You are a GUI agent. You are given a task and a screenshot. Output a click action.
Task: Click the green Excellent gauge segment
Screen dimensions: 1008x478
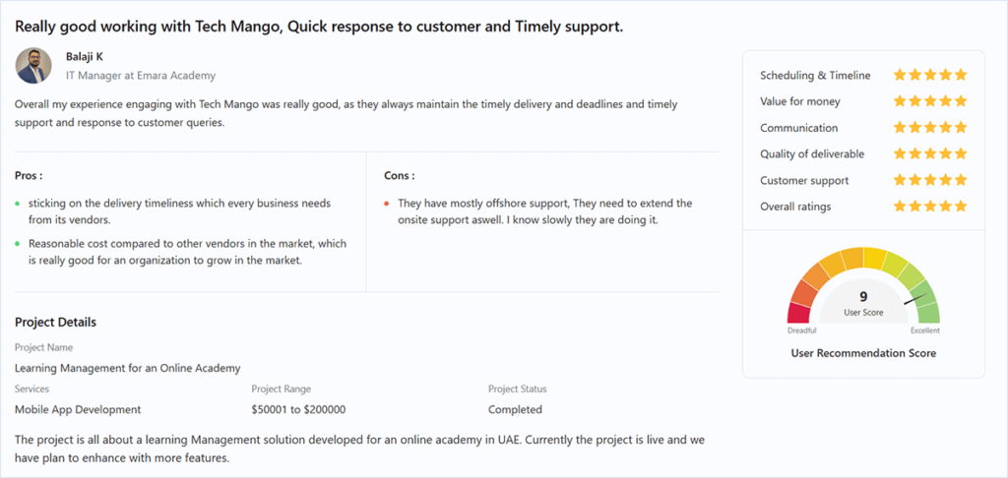tap(928, 313)
